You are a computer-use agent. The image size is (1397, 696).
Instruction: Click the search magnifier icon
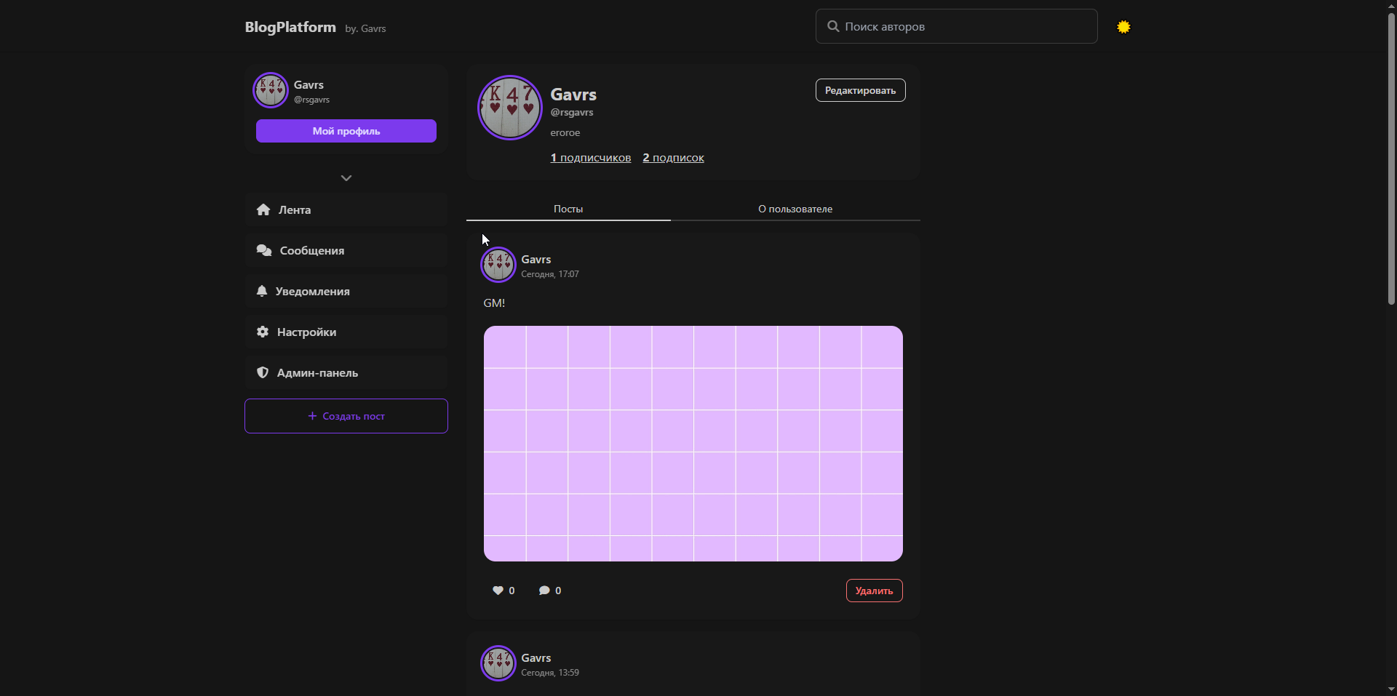[833, 26]
